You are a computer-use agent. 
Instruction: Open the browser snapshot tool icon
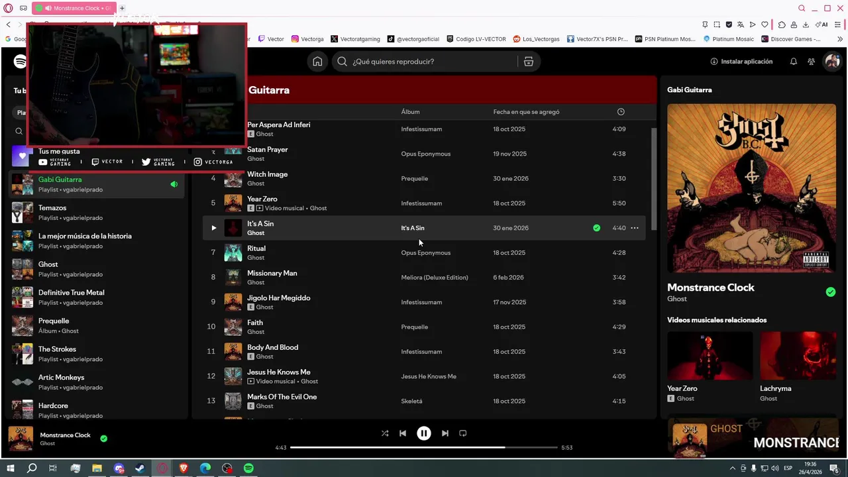[x=717, y=25]
